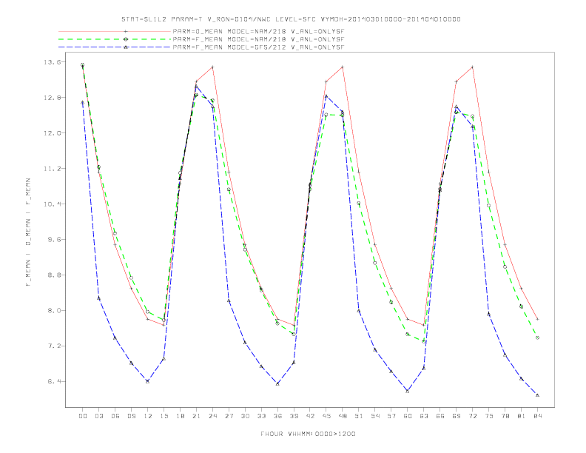Click y-axis tick label 11.2

click(x=52, y=169)
